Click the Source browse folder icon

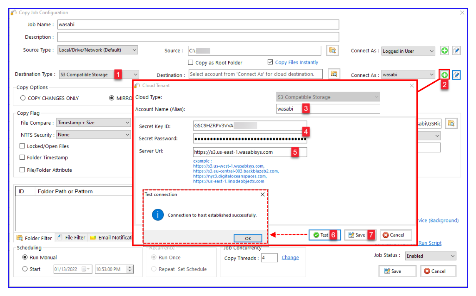(332, 50)
